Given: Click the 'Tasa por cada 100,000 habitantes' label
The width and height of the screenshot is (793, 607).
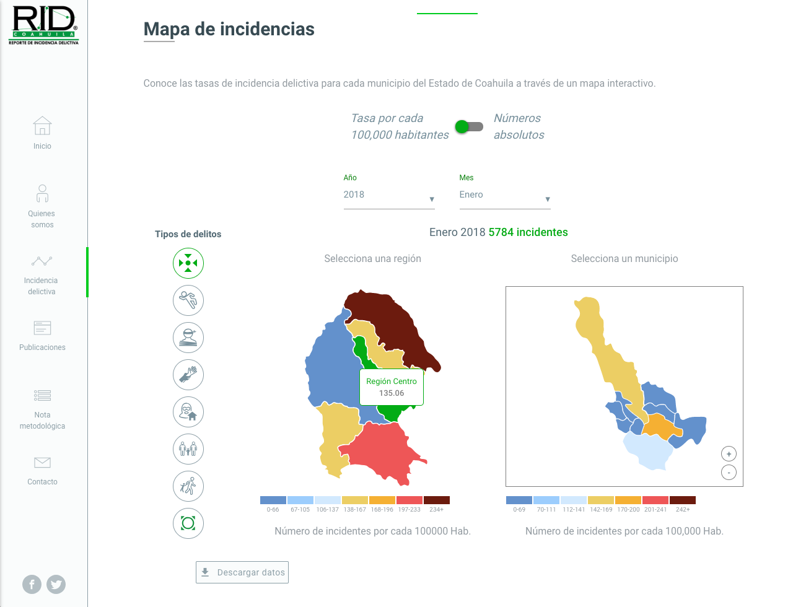Looking at the screenshot, I should [400, 126].
